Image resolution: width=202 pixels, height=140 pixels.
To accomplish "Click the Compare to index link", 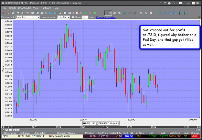I will (x=106, y=17).
